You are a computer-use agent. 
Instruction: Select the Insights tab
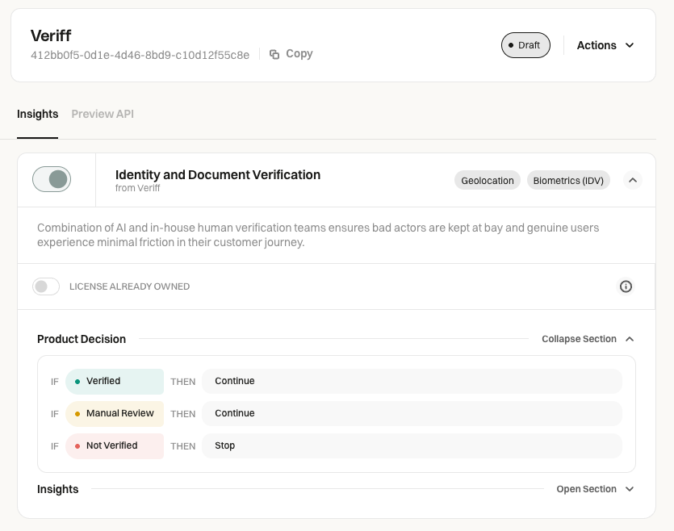coord(37,114)
